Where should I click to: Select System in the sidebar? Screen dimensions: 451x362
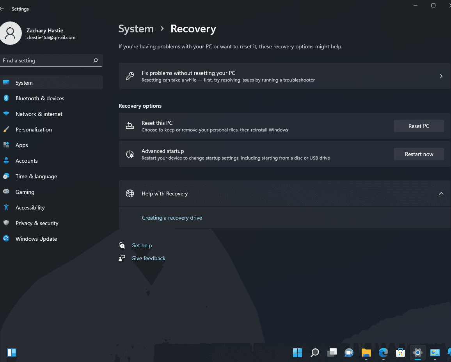(51, 83)
